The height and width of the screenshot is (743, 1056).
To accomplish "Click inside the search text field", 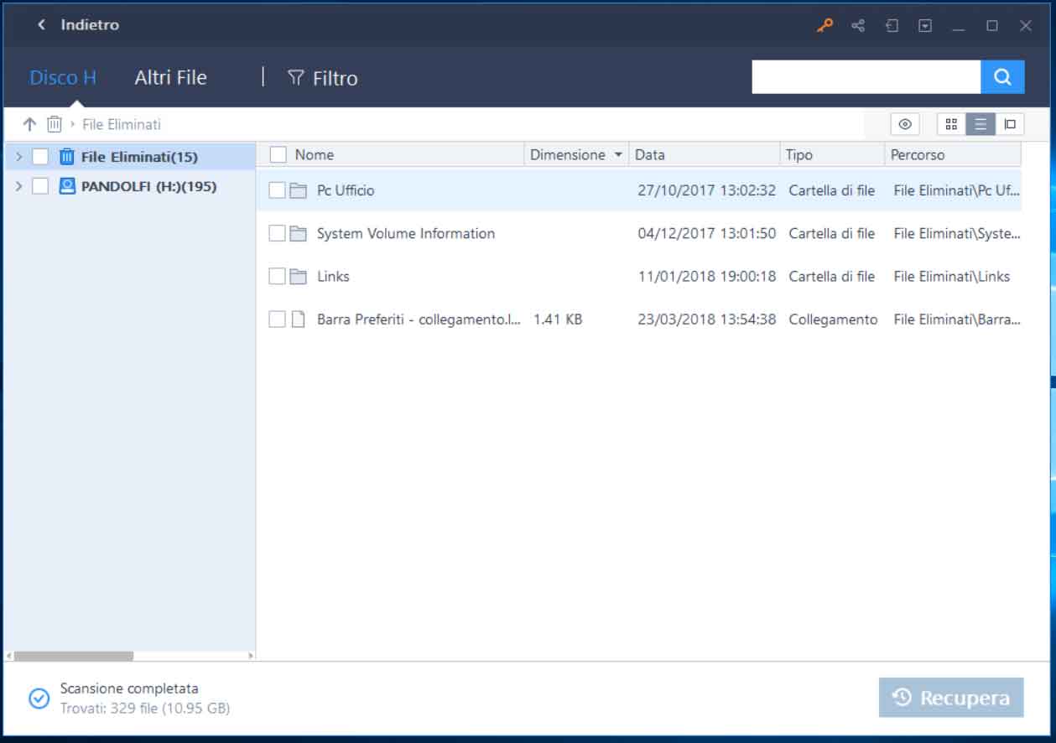I will [866, 77].
